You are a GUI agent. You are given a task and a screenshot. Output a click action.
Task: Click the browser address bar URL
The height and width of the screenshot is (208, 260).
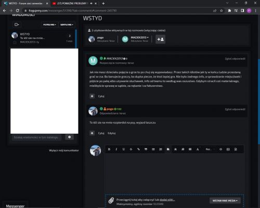point(73,10)
